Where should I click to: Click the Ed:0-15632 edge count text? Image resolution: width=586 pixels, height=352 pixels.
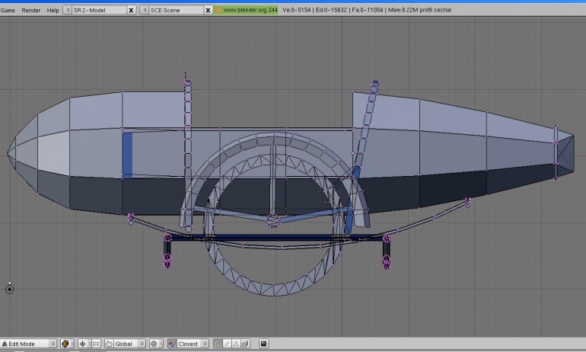331,10
